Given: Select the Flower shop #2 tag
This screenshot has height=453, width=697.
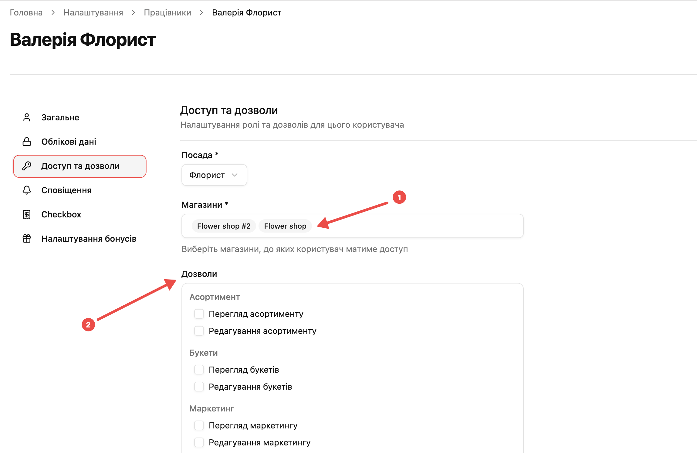Looking at the screenshot, I should click(x=224, y=226).
